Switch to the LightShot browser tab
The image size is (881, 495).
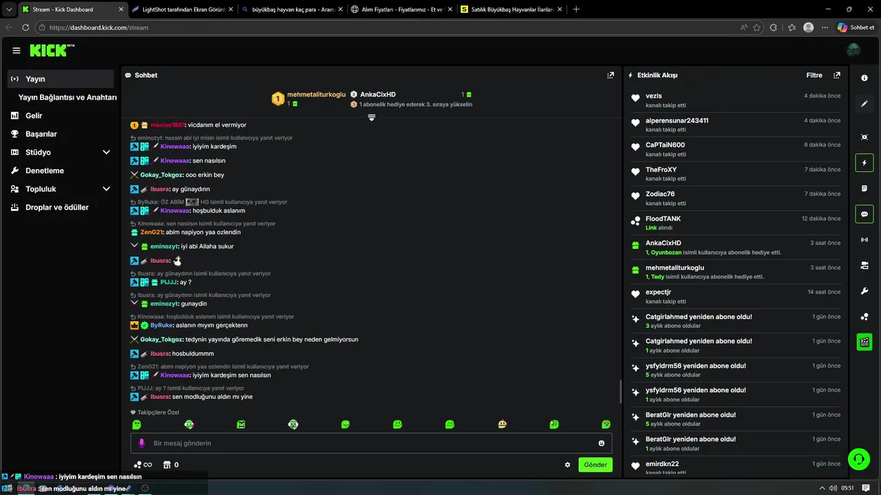[x=182, y=10]
